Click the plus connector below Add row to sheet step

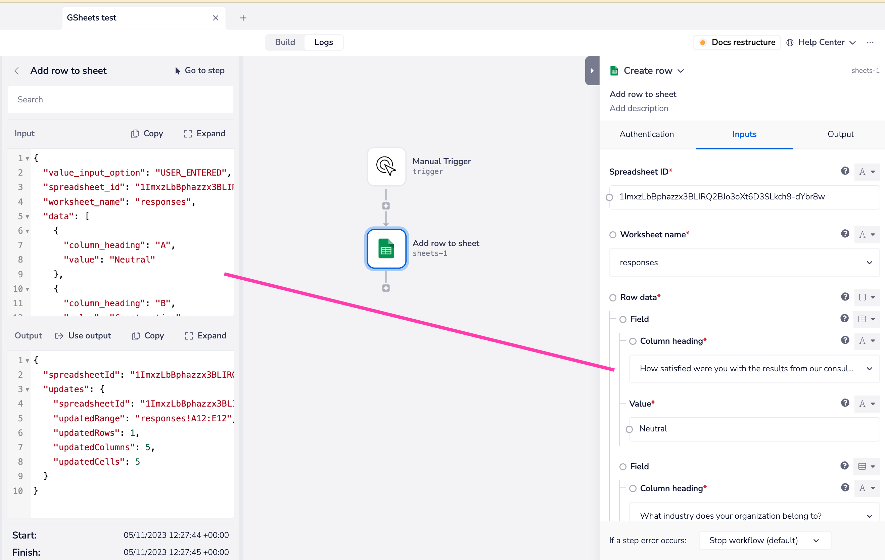(386, 288)
